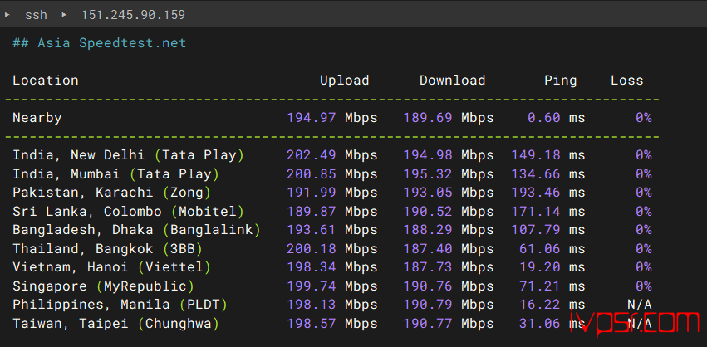
Task: Click 'Vietnam, Hanoi (Viettel)' row
Action: 111,267
